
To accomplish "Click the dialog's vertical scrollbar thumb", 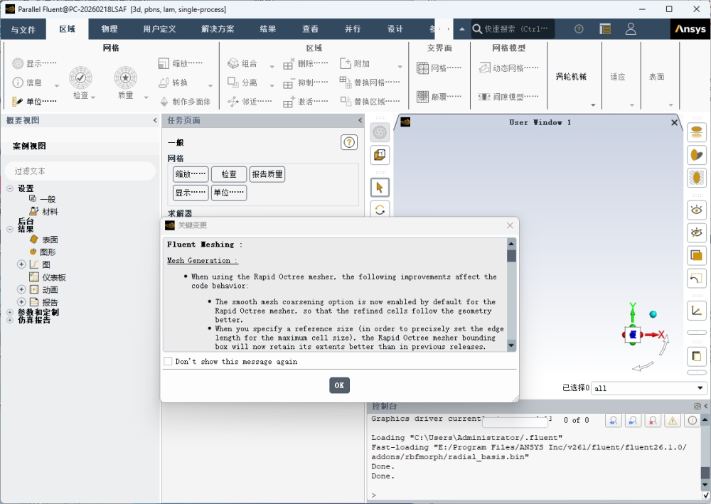I will click(x=511, y=256).
